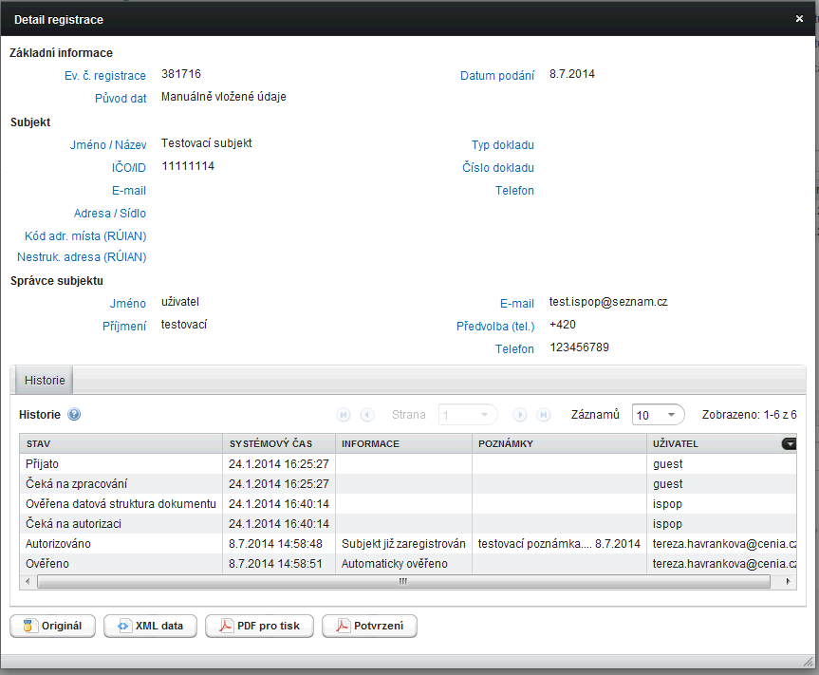Image resolution: width=819 pixels, height=675 pixels.
Task: Select the Přijato history row
Action: [408, 464]
